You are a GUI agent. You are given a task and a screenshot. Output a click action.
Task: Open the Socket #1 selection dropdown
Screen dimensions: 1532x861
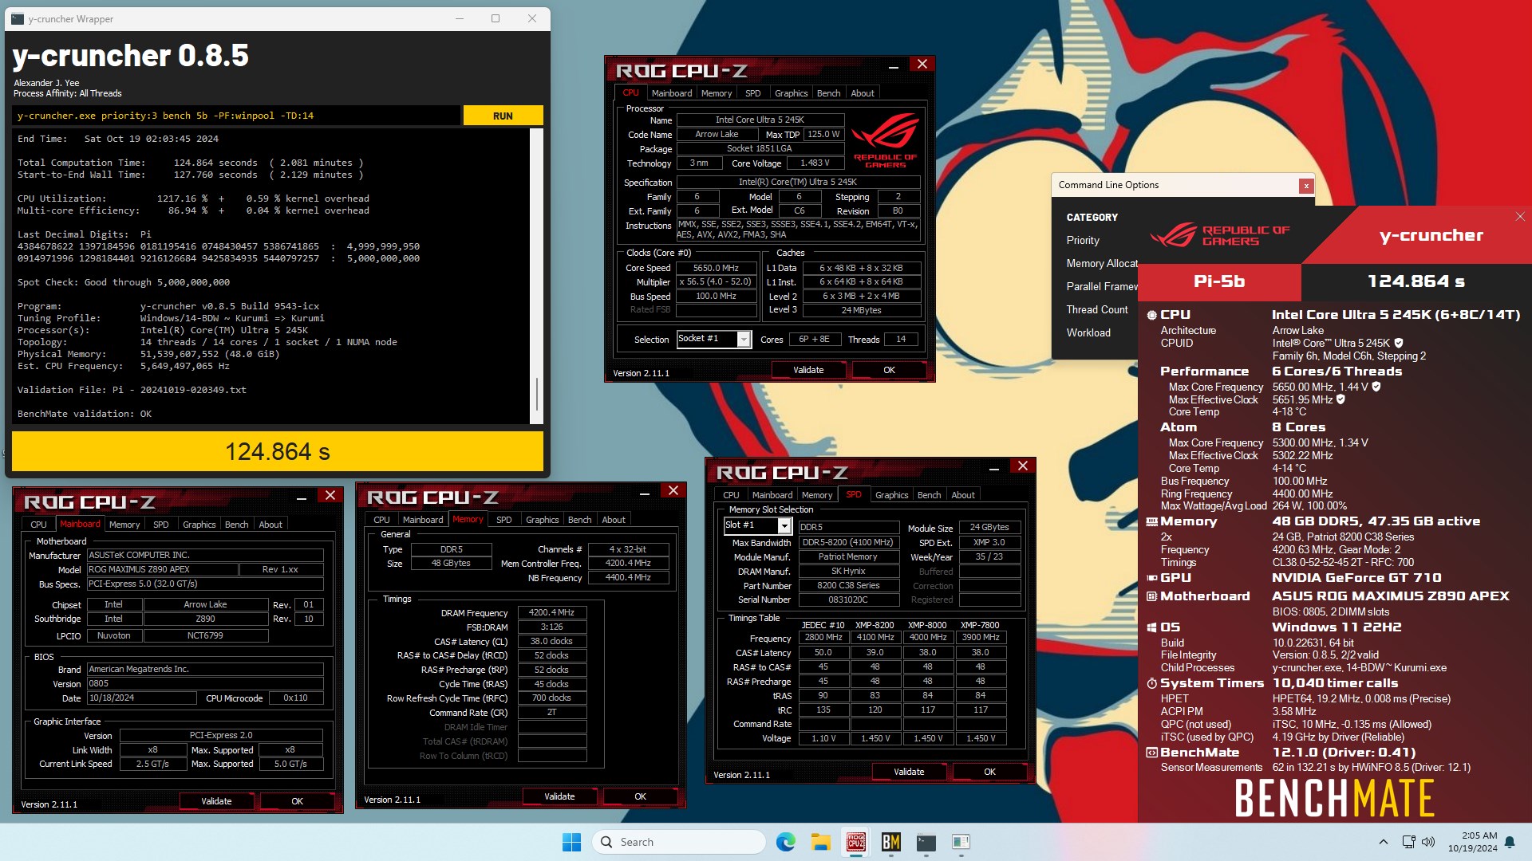click(744, 340)
